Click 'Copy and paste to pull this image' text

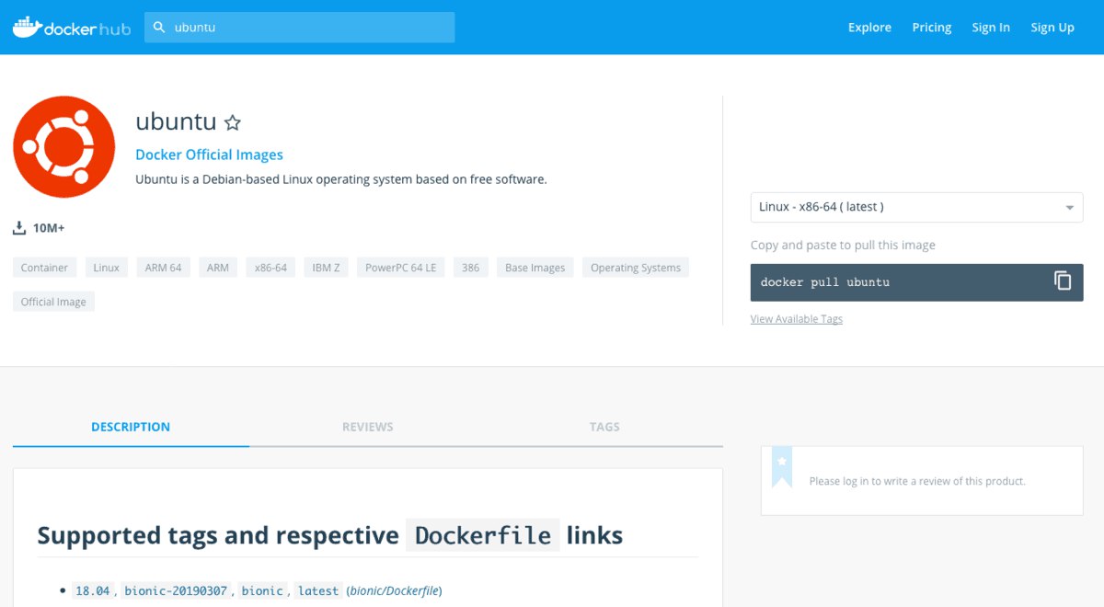click(x=843, y=246)
